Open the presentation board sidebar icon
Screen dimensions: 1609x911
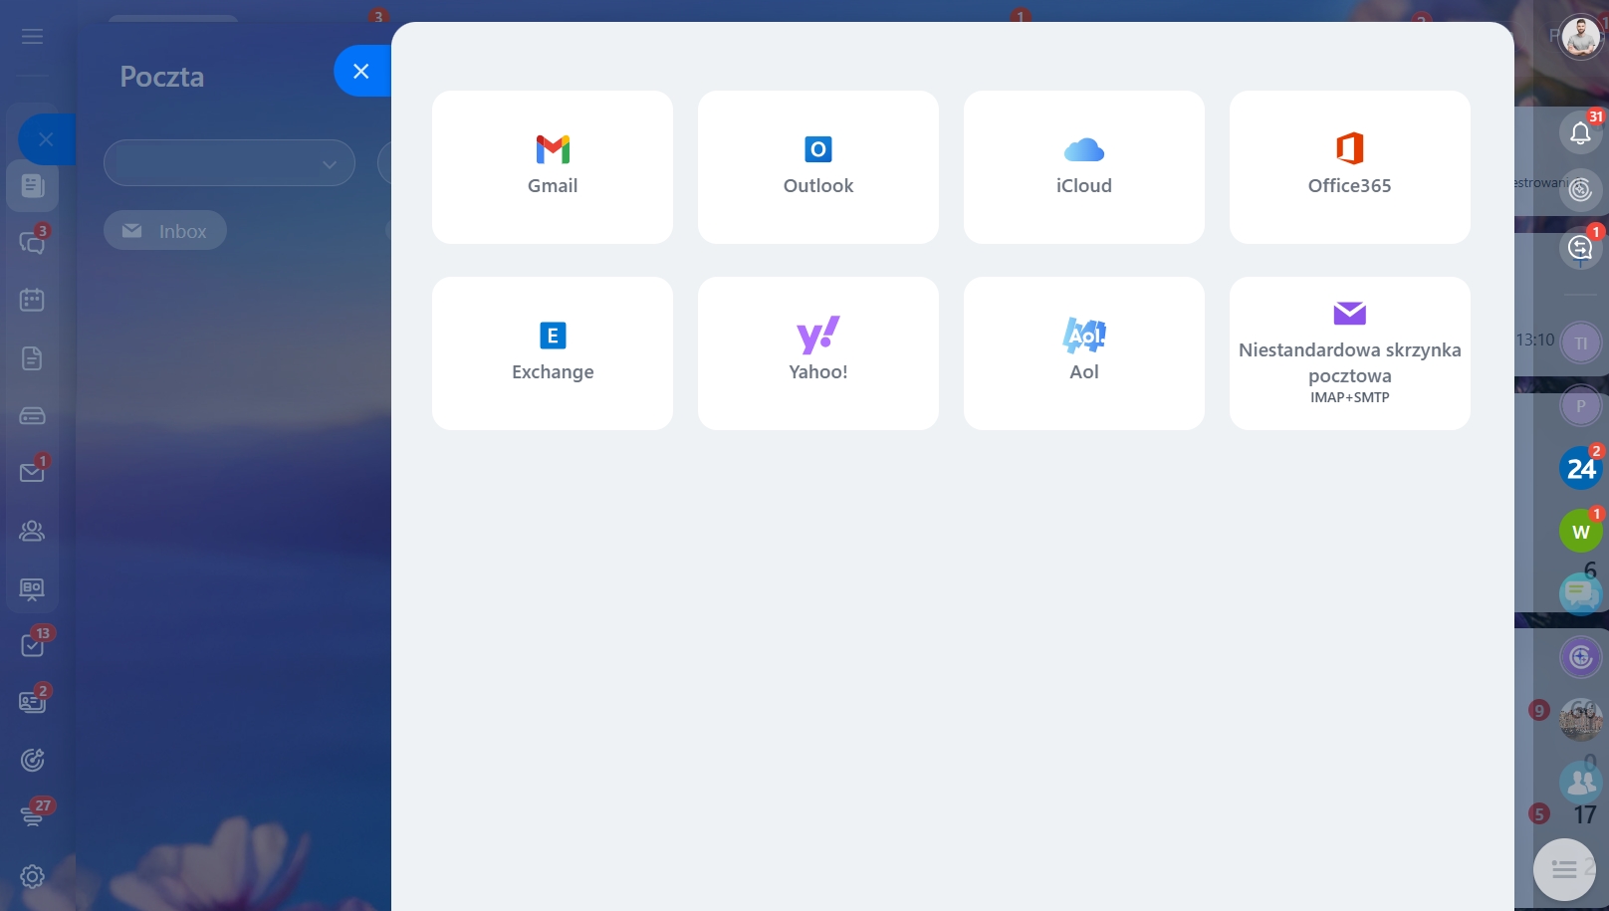point(32,589)
